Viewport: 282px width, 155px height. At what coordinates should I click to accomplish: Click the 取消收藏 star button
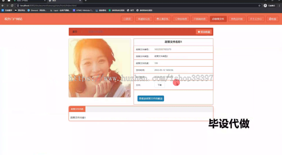204,32
